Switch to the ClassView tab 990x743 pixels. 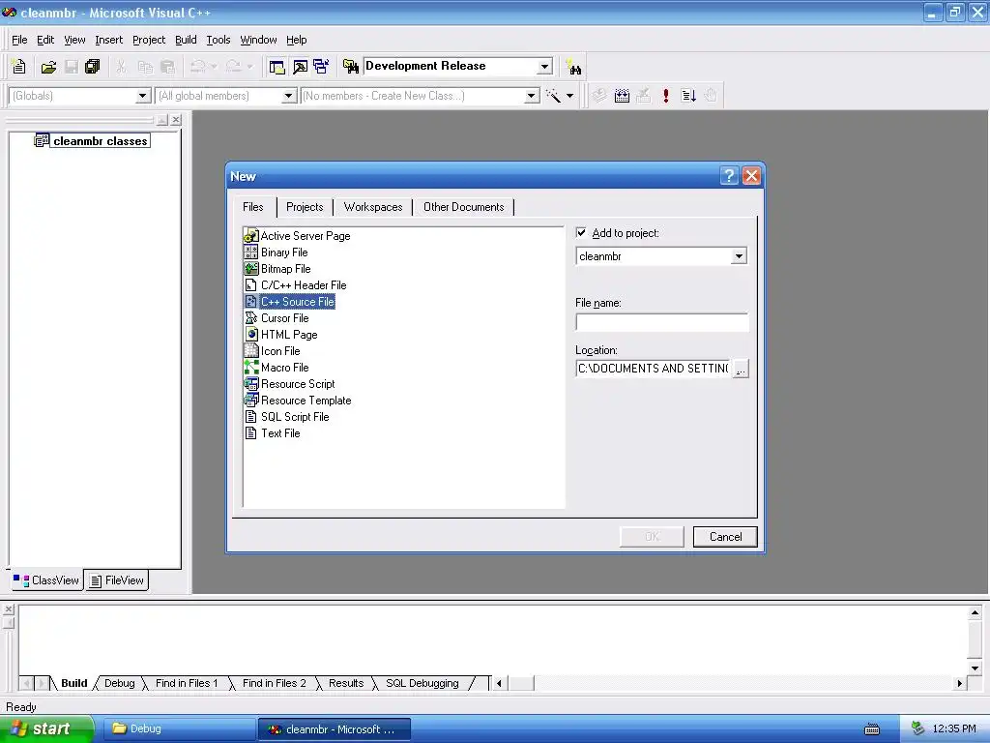click(46, 580)
